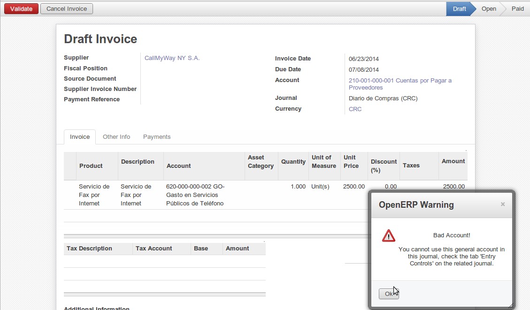Sort by the Unit Price column header
The width and height of the screenshot is (530, 310).
click(351, 162)
